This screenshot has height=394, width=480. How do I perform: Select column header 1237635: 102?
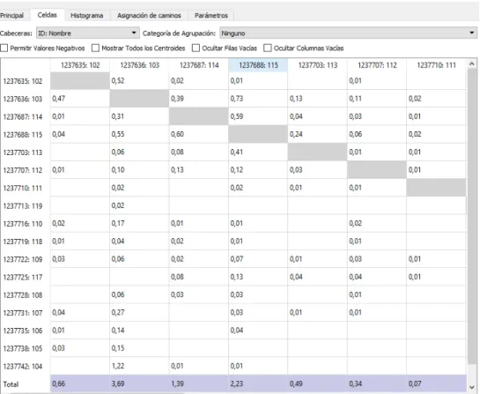pyautogui.click(x=80, y=65)
